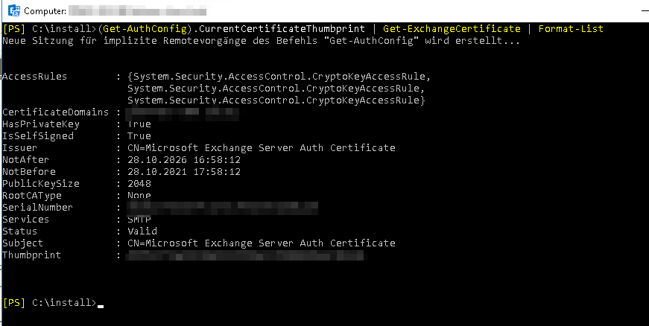Viewport: 649px width, 326px height.
Task: Click the Exchange Management Shell title bar icon
Action: 15,11
